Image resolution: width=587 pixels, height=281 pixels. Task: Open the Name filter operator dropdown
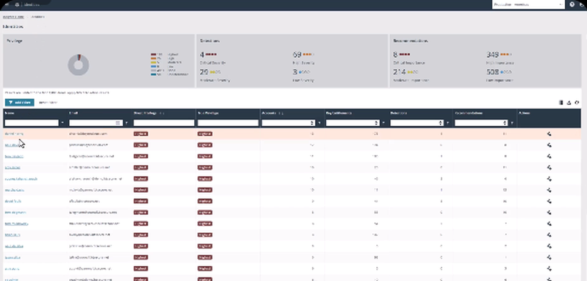[x=62, y=123]
